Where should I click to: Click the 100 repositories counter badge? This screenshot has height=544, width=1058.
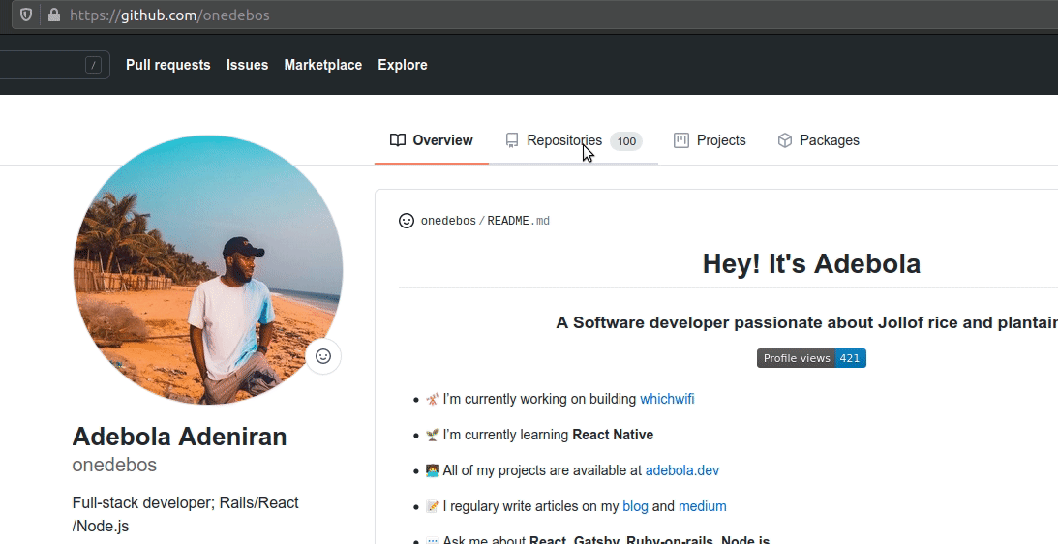pyautogui.click(x=626, y=141)
